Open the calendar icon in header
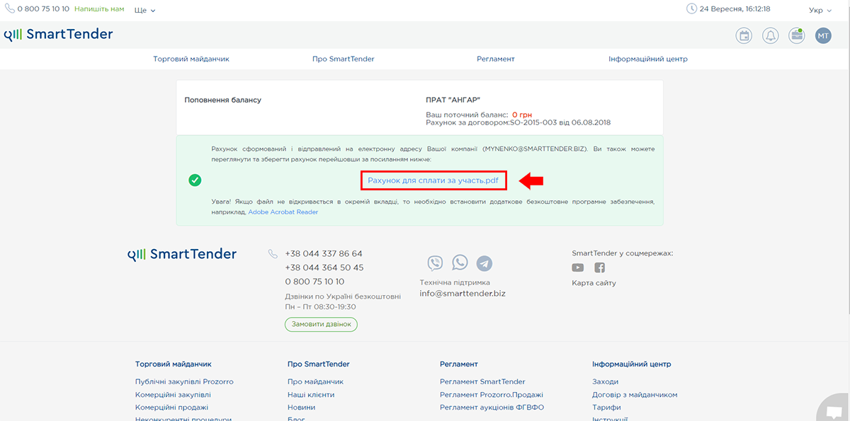 [744, 35]
